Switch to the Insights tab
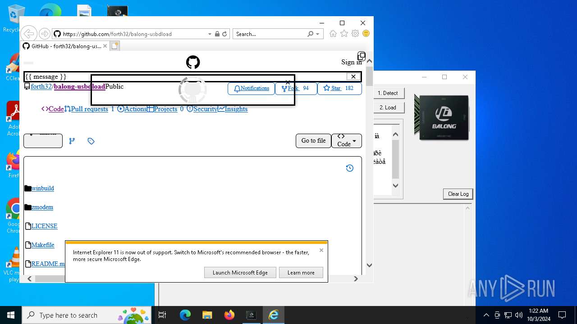This screenshot has width=577, height=324. [233, 109]
